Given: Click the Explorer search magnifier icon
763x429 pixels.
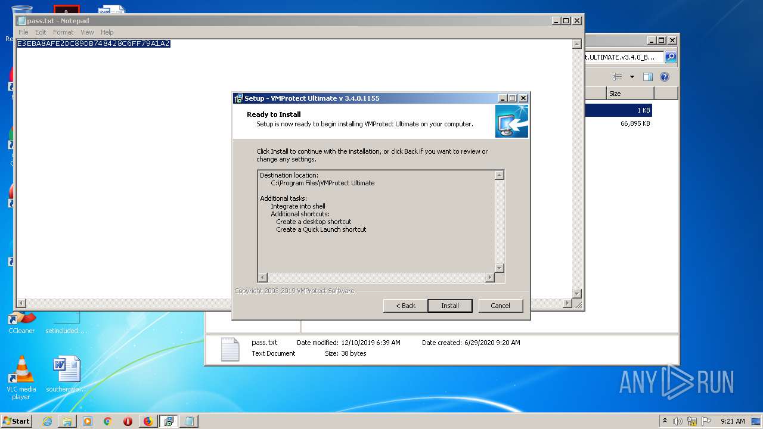Looking at the screenshot, I should (x=671, y=57).
